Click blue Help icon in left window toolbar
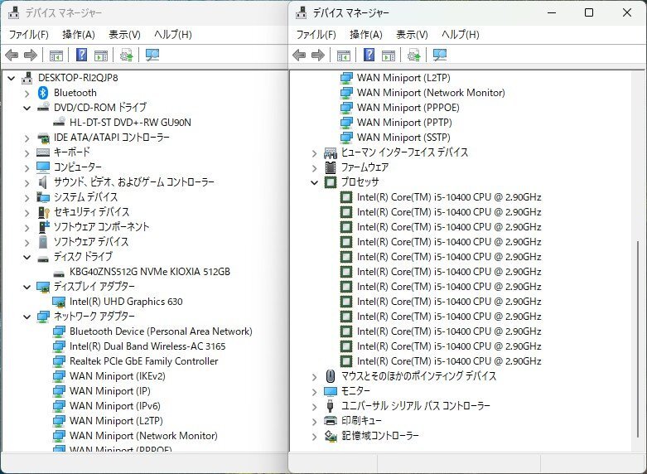The width and height of the screenshot is (647, 474). [82, 55]
